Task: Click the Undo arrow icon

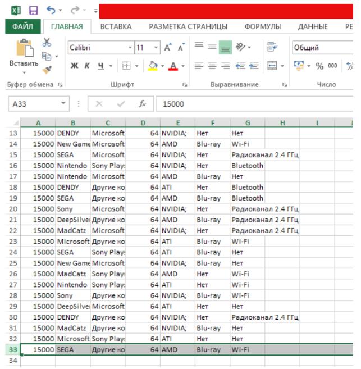Action: 51,10
